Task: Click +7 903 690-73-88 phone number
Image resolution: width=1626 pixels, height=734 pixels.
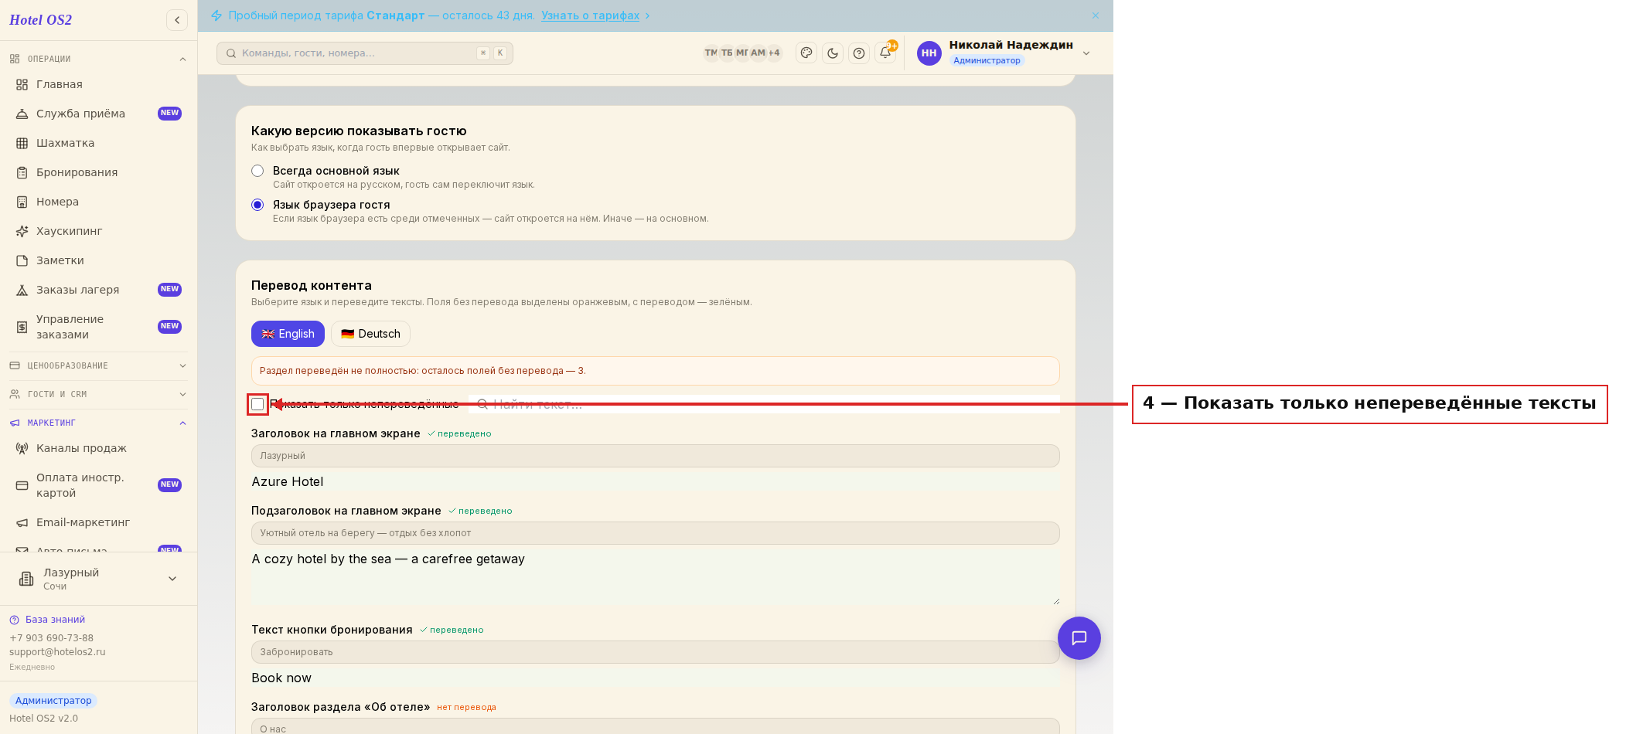Action: 51,638
